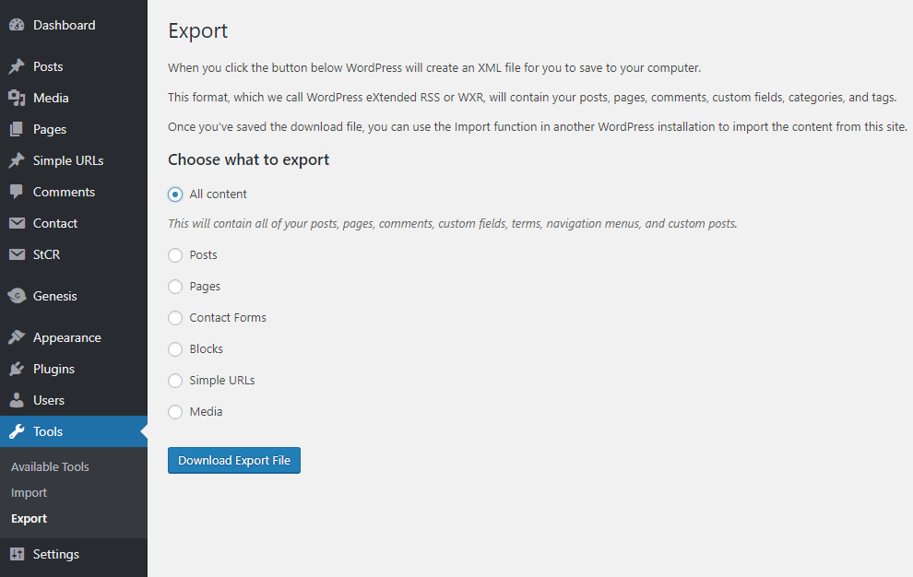Open the Genesis sidebar menu label
Viewport: 913px width, 577px height.
[x=54, y=296]
